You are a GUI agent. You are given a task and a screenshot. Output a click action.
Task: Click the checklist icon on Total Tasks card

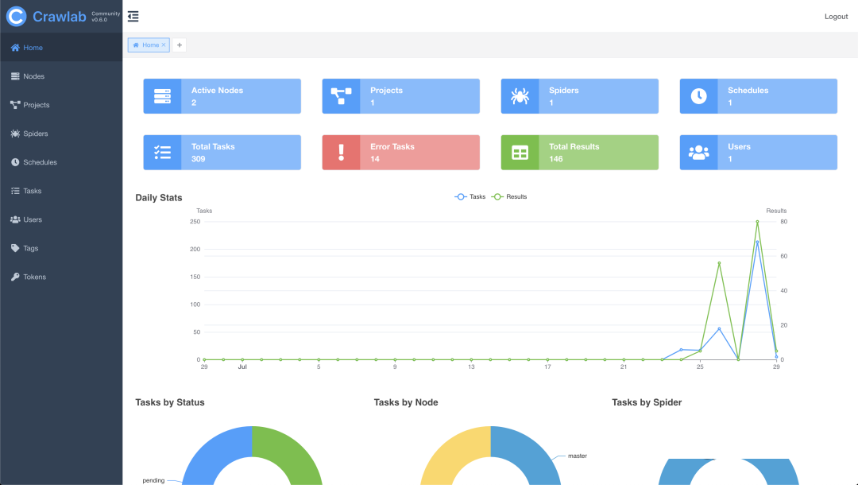click(x=162, y=153)
